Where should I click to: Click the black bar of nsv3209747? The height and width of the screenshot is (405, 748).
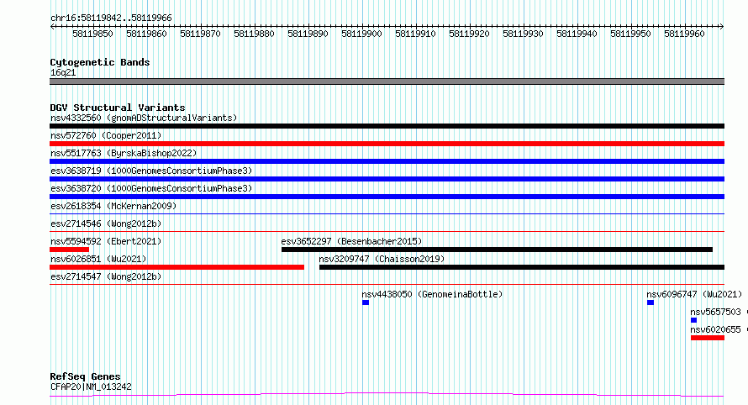[x=522, y=267]
